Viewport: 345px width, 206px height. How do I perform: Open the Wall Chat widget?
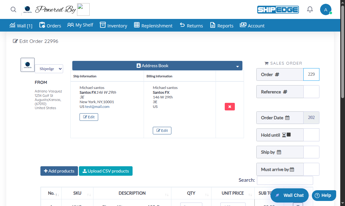tap(289, 195)
